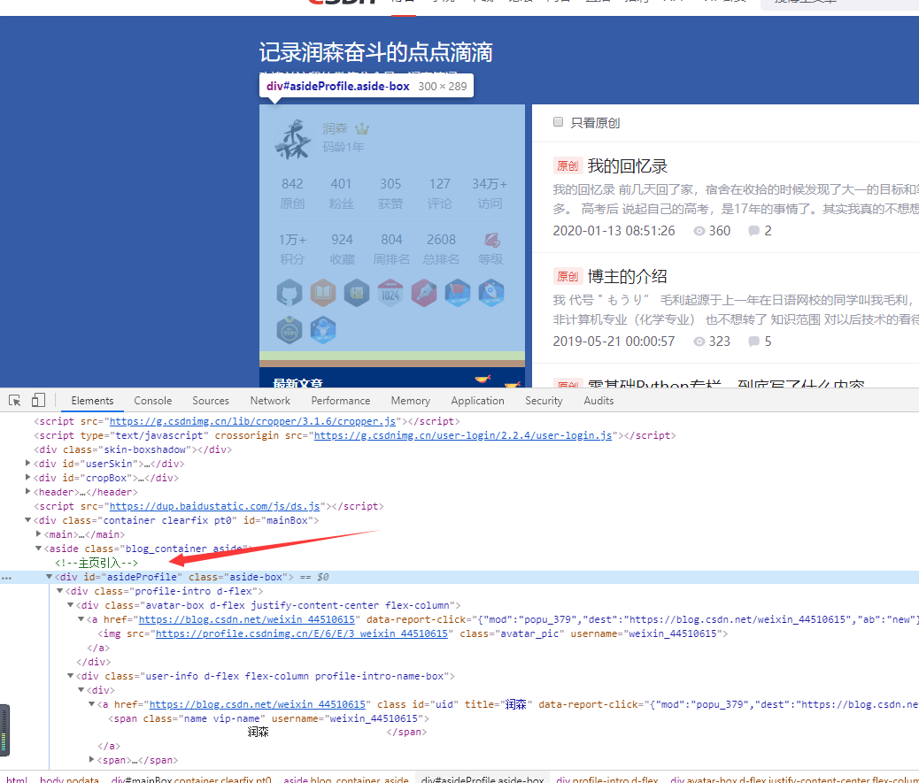Switch to the Console tab
This screenshot has width=919, height=783.
pos(153,401)
